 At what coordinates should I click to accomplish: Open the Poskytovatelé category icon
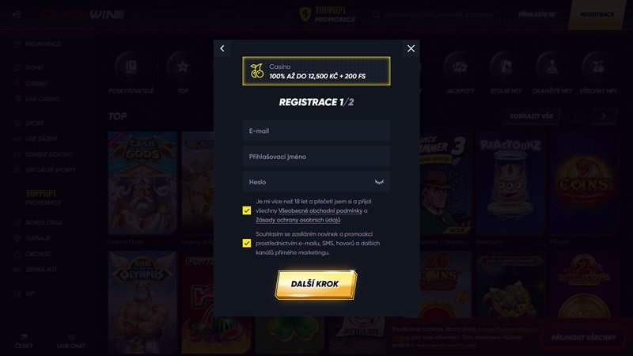pyautogui.click(x=131, y=66)
